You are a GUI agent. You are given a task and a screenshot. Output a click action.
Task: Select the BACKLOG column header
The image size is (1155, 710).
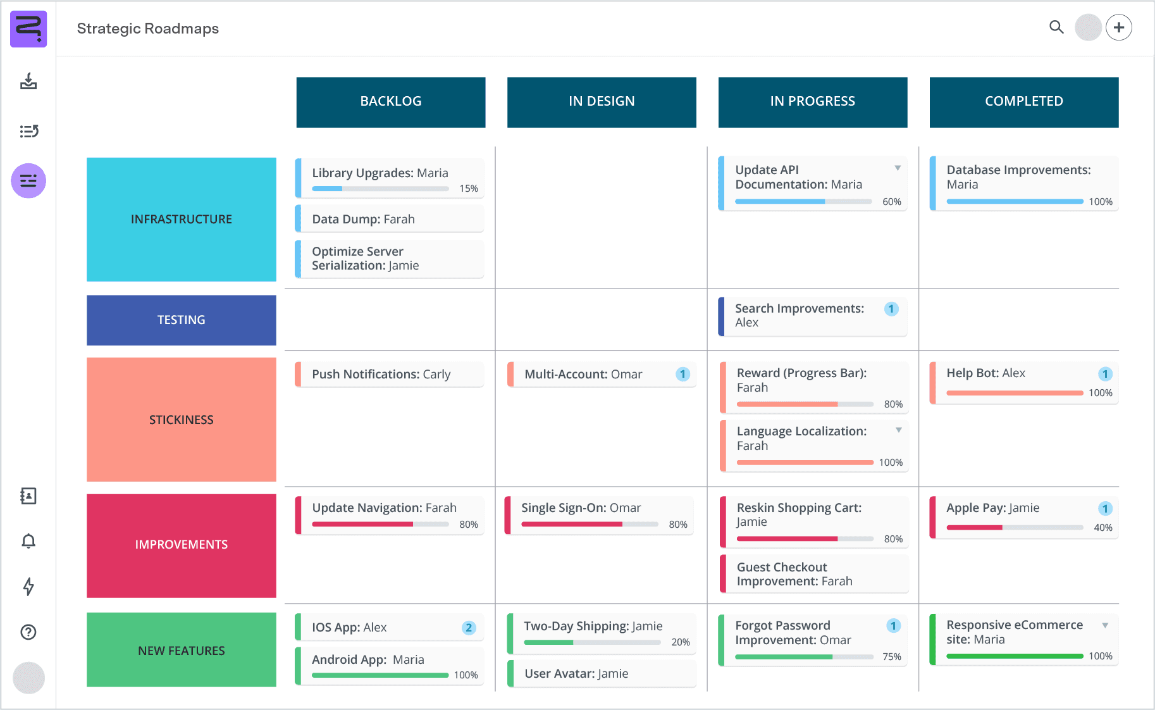(390, 101)
